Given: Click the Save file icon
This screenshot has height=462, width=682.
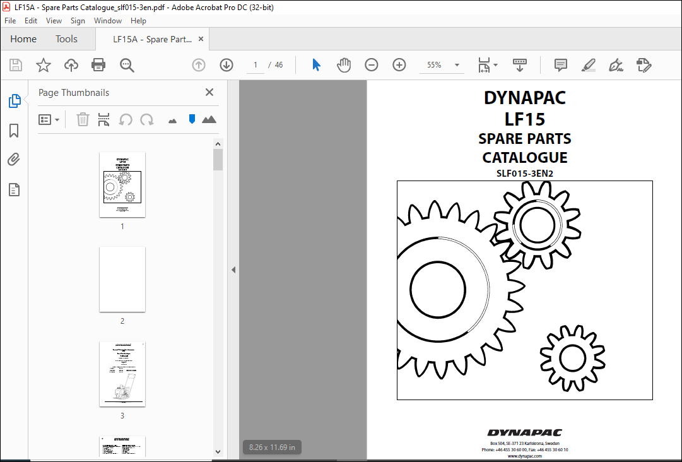Looking at the screenshot, I should [x=16, y=65].
